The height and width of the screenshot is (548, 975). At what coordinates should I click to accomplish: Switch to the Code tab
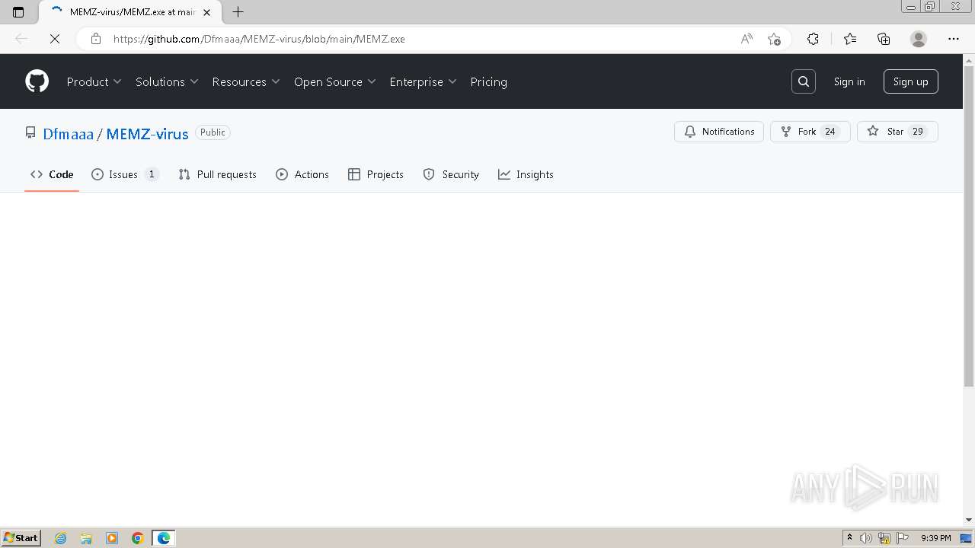click(x=52, y=174)
